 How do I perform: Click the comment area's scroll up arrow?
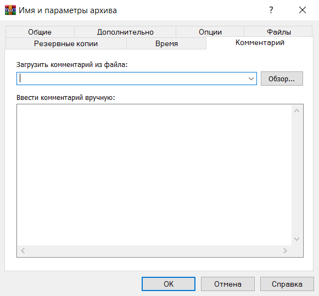point(297,111)
